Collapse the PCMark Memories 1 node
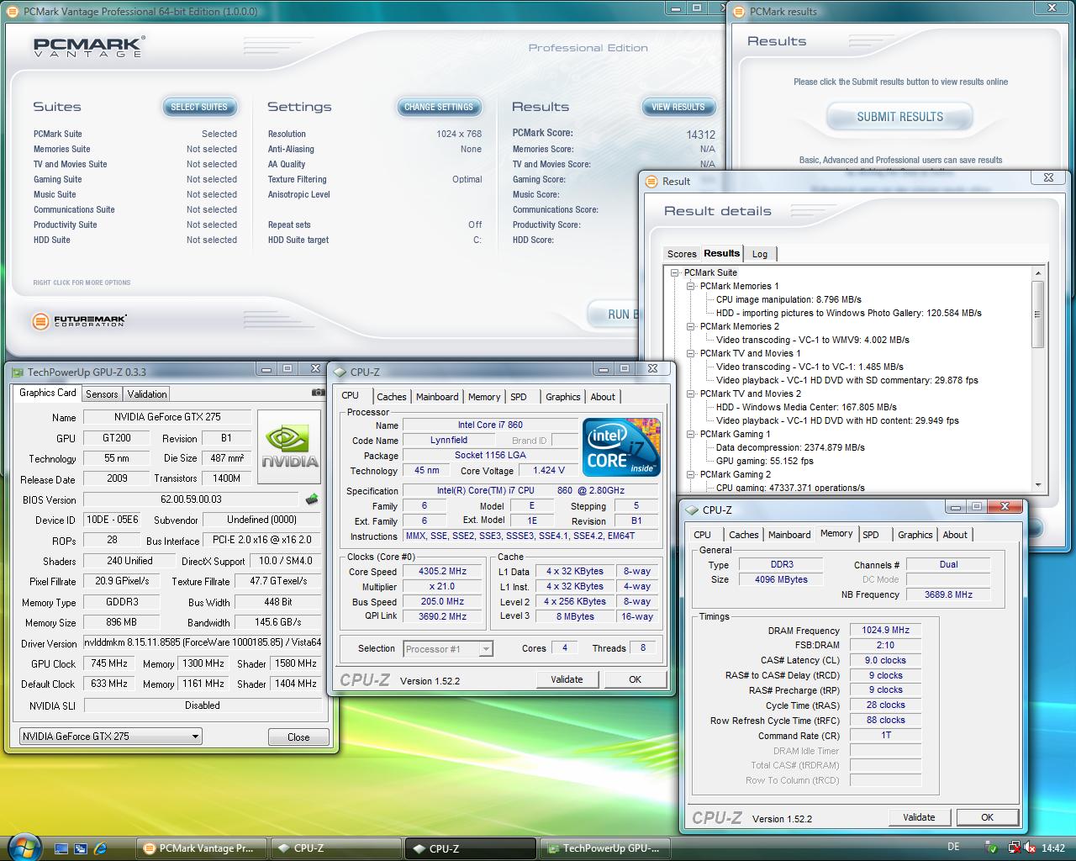Viewport: 1076px width, 861px height. pyautogui.click(x=690, y=286)
